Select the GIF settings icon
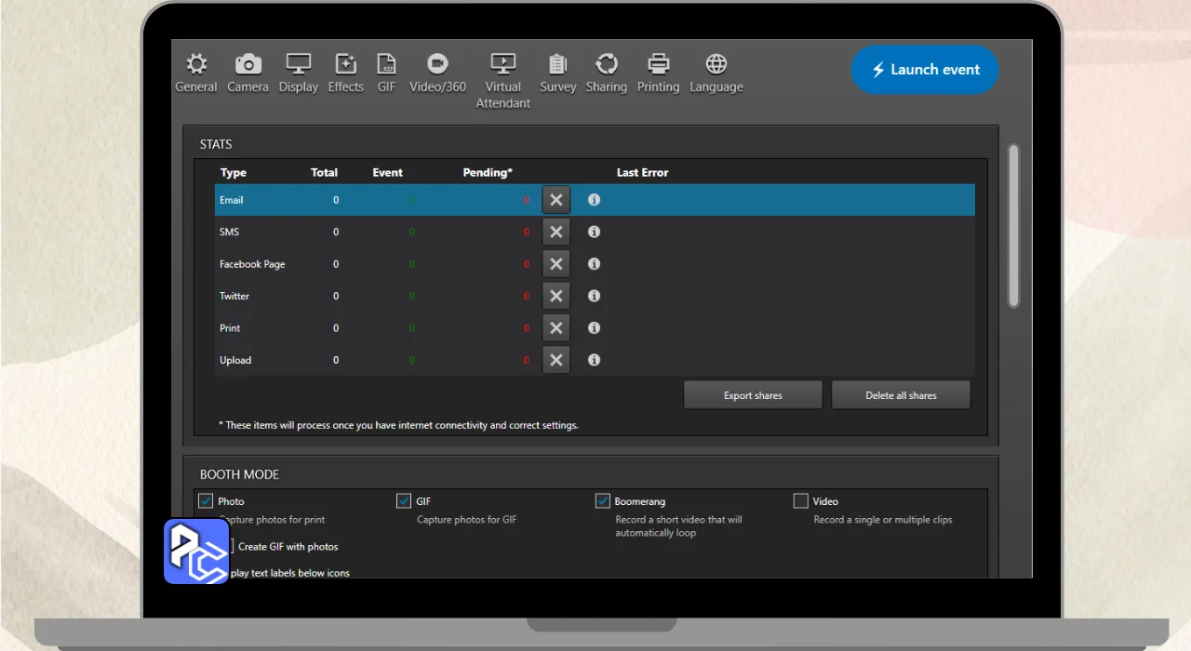 click(x=386, y=64)
